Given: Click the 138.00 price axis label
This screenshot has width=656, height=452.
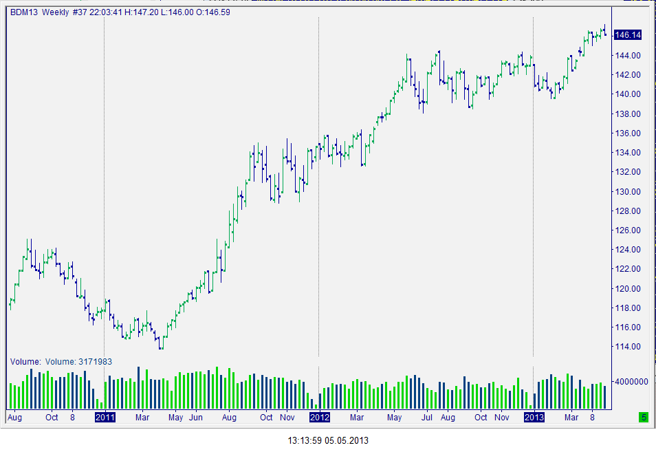Looking at the screenshot, I should 628,114.
